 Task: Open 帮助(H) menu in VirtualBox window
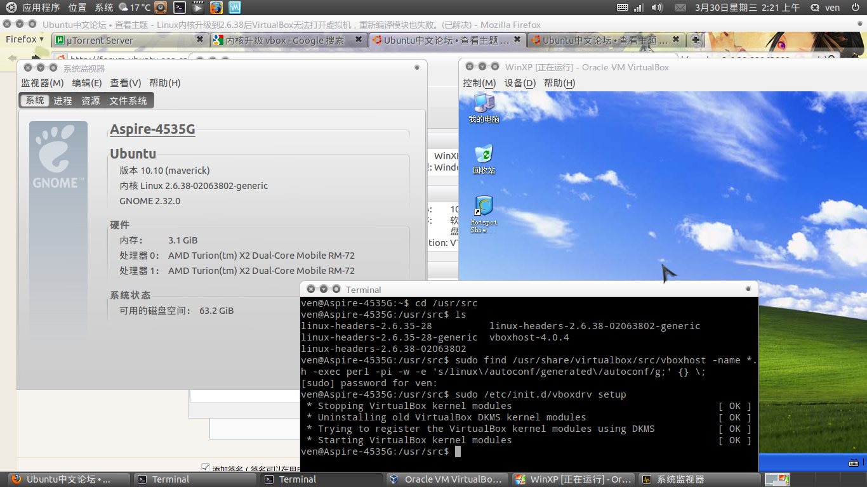coord(560,83)
